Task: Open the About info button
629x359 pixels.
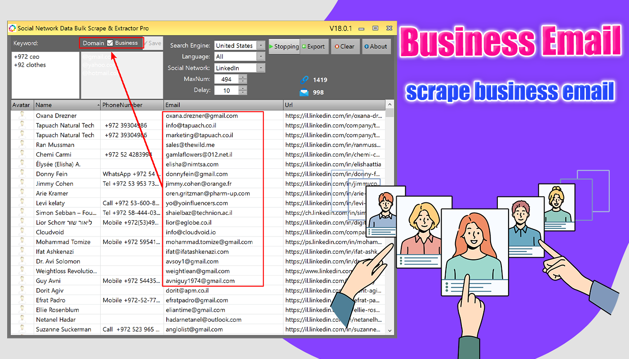Action: click(x=376, y=46)
